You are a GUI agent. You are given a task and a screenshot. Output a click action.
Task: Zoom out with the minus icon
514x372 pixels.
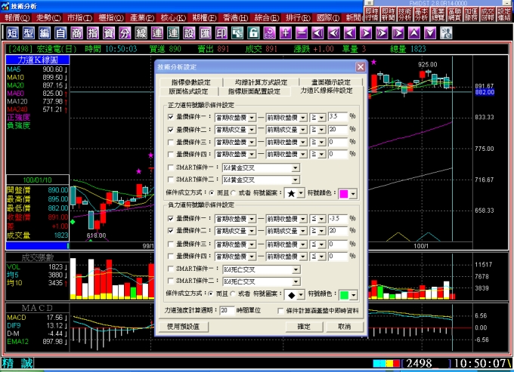tap(302, 32)
